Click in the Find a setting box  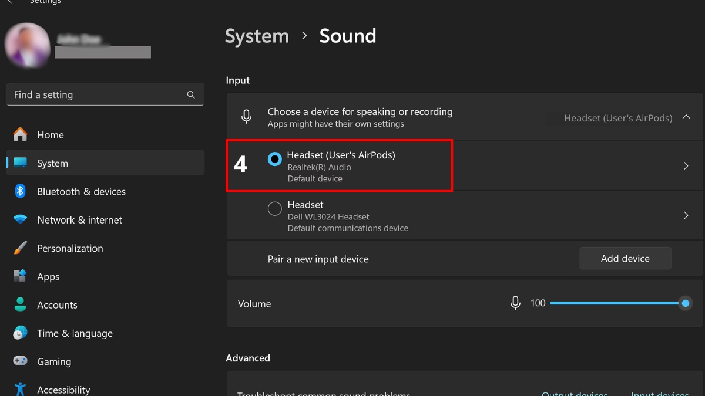(105, 94)
